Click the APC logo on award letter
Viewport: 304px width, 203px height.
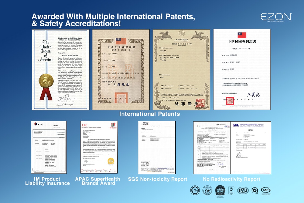tap(84, 125)
